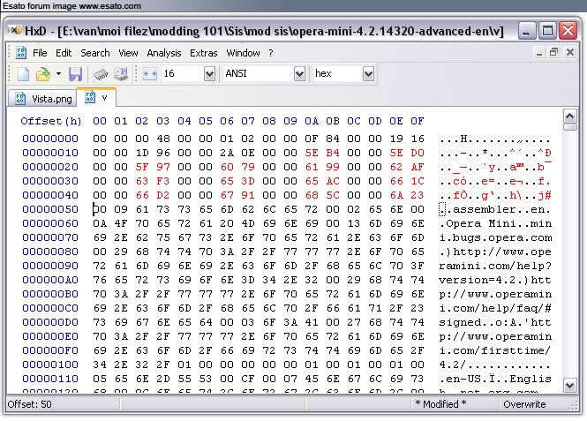
Task: Create a new file with the New icon
Action: click(23, 74)
